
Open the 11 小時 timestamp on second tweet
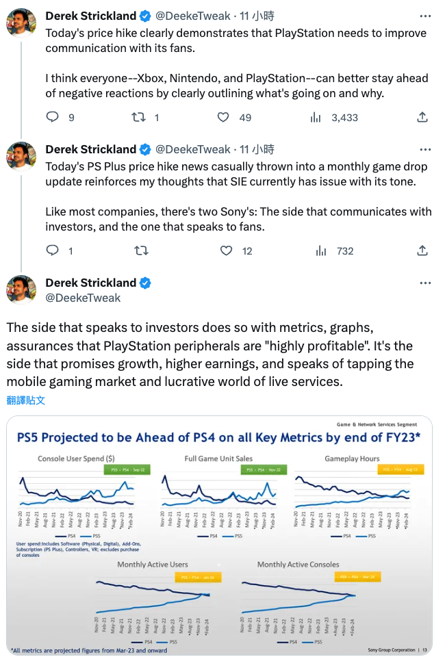coord(257,150)
